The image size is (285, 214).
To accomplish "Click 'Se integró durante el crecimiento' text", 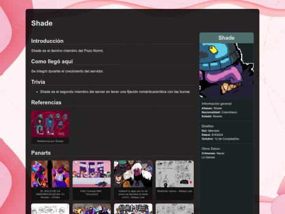I will click(x=67, y=71).
